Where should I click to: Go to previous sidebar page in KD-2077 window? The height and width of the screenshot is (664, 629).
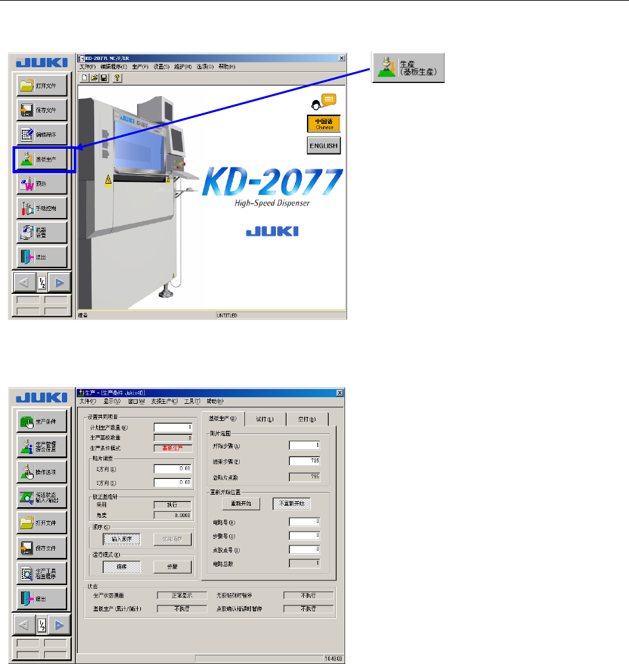click(24, 283)
